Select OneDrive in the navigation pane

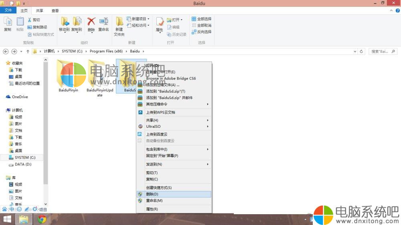[17, 97]
